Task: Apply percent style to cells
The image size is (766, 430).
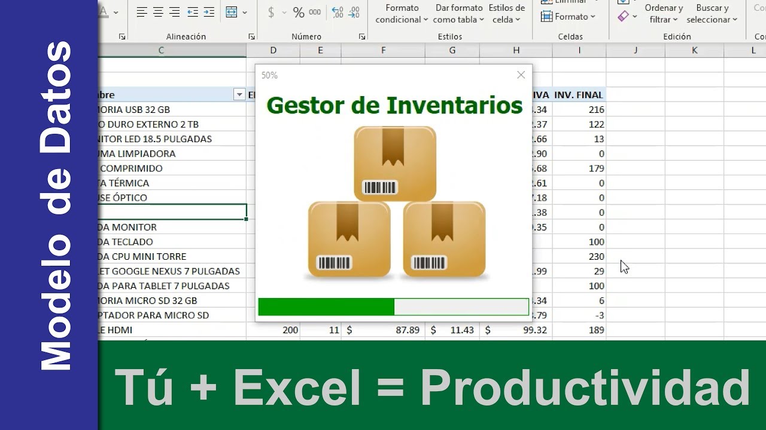Action: point(298,13)
